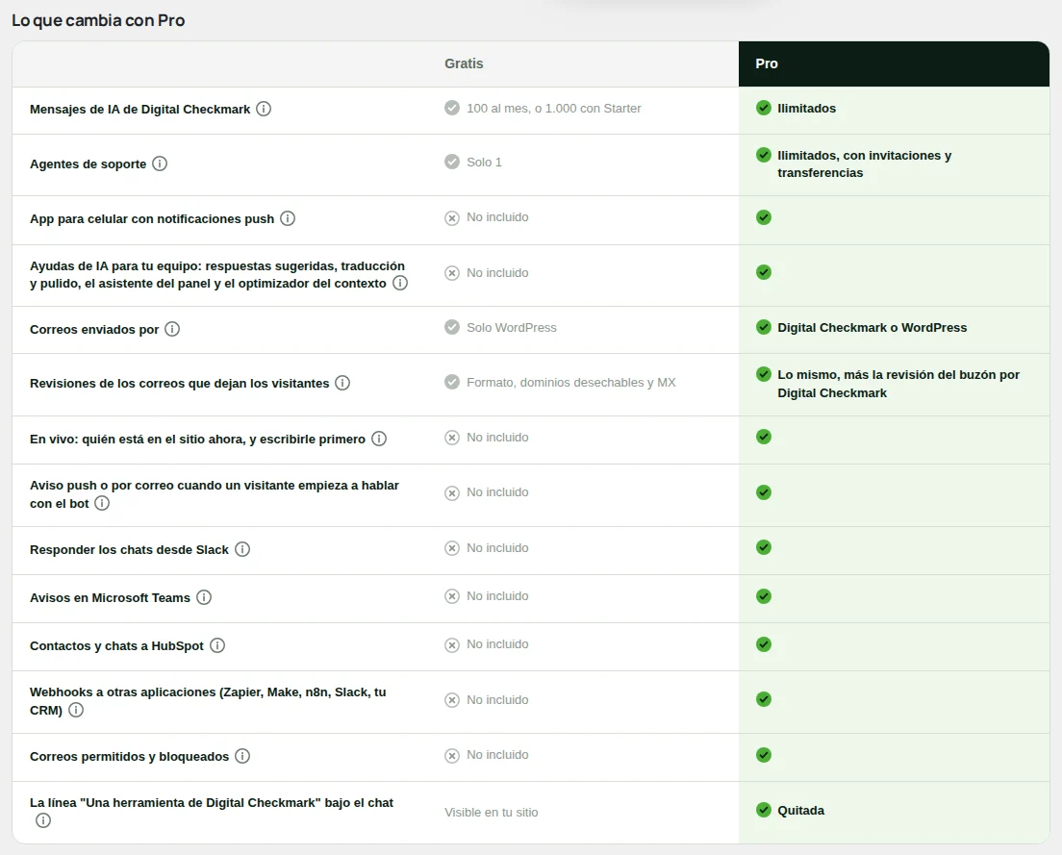
Task: Click info icon for Avisos en Microsoft Teams
Action: coord(204,597)
